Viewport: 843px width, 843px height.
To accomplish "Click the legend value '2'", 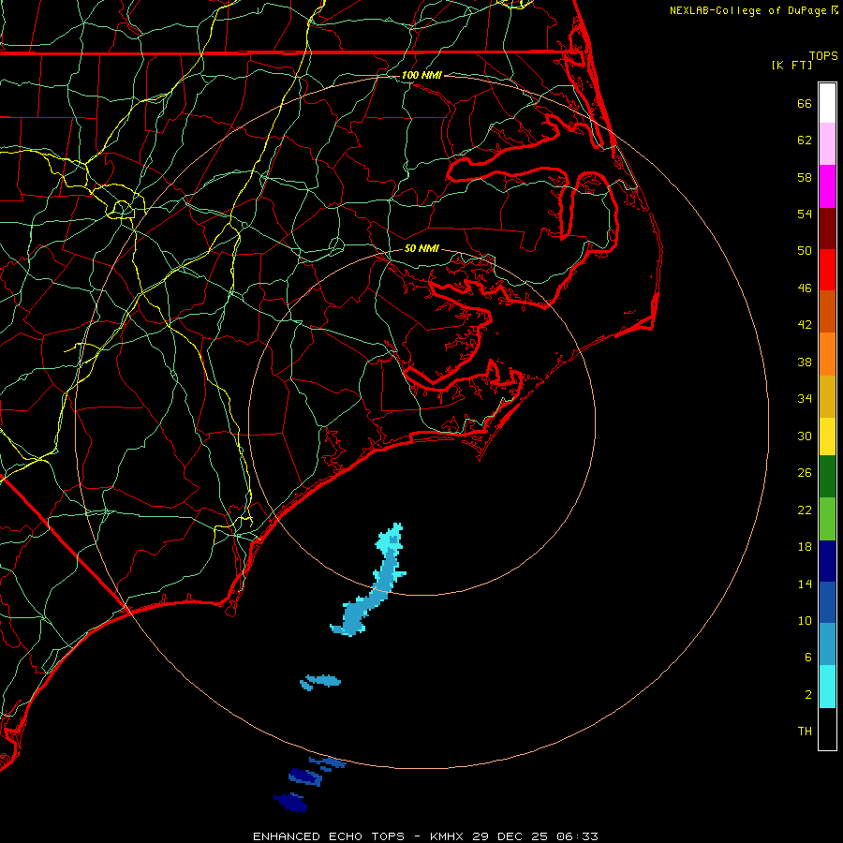I will click(x=808, y=695).
